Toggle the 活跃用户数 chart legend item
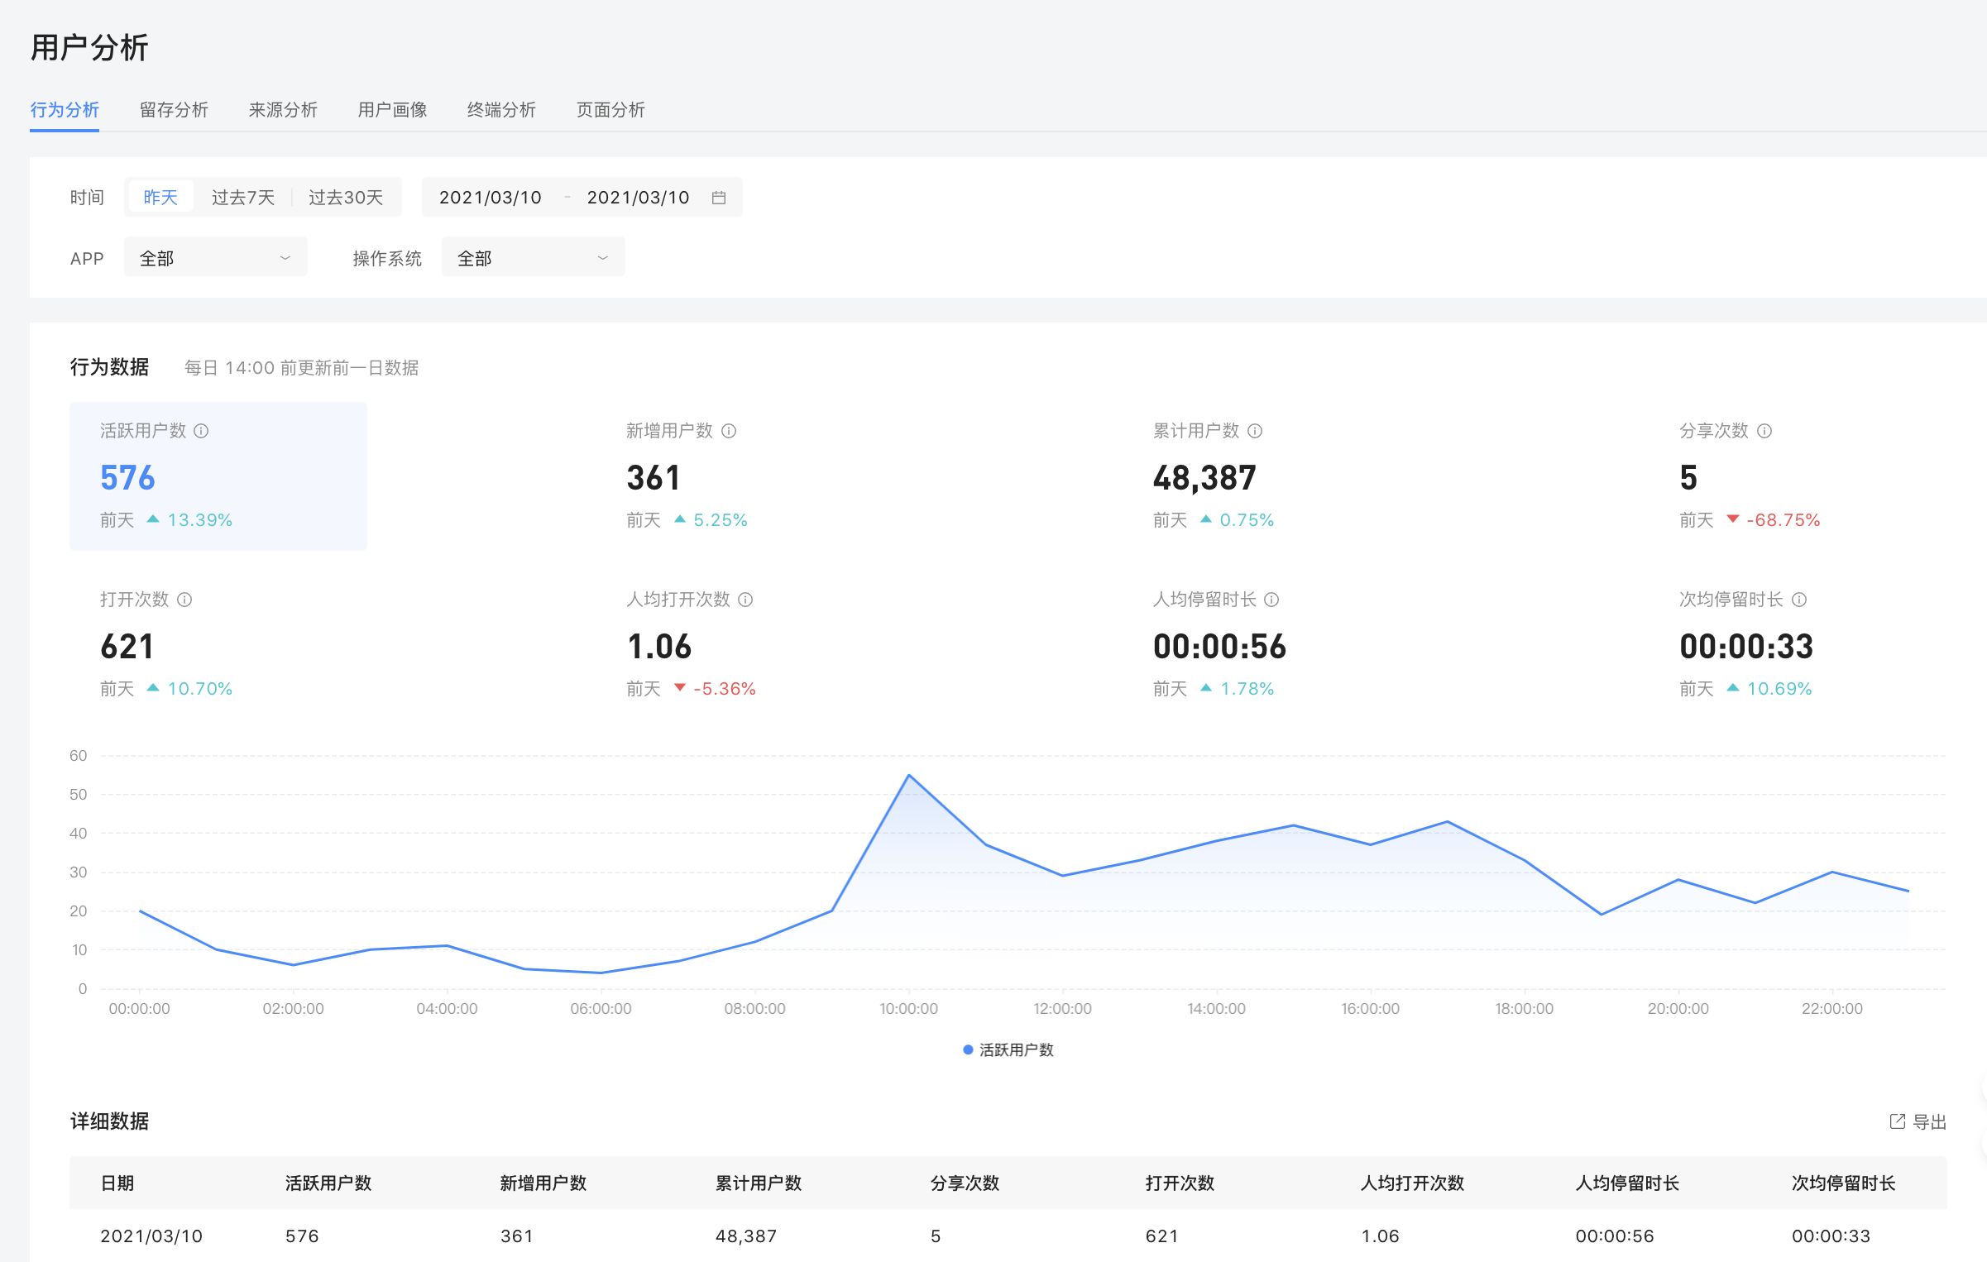Viewport: 1987px width, 1262px height. 1008,1049
